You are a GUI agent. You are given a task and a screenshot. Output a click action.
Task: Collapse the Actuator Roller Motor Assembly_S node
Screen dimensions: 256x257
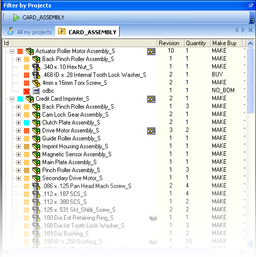(x=12, y=51)
